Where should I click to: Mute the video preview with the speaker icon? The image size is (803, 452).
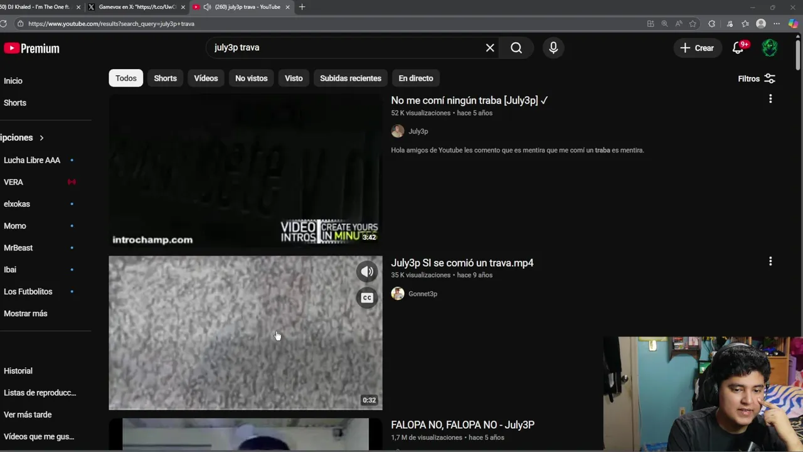point(367,271)
